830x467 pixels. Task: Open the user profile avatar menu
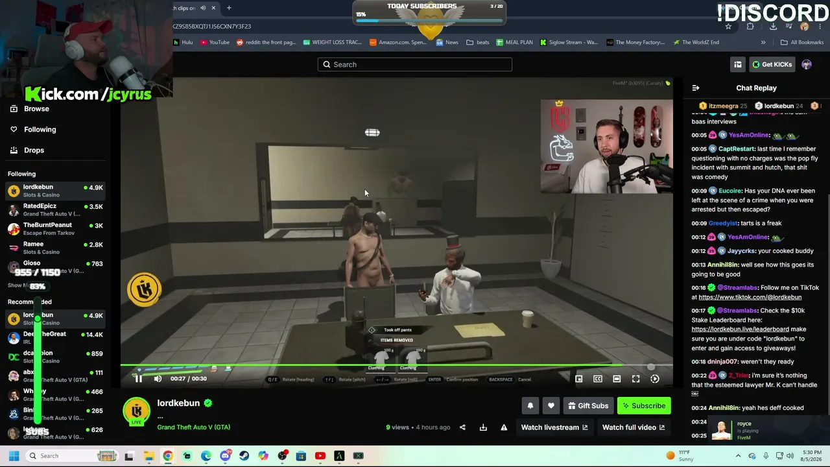807,64
